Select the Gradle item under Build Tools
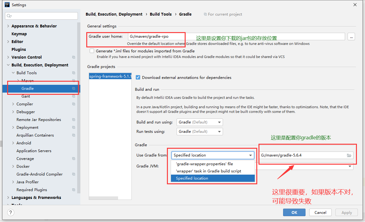This screenshot has width=365, height=222. [41, 89]
